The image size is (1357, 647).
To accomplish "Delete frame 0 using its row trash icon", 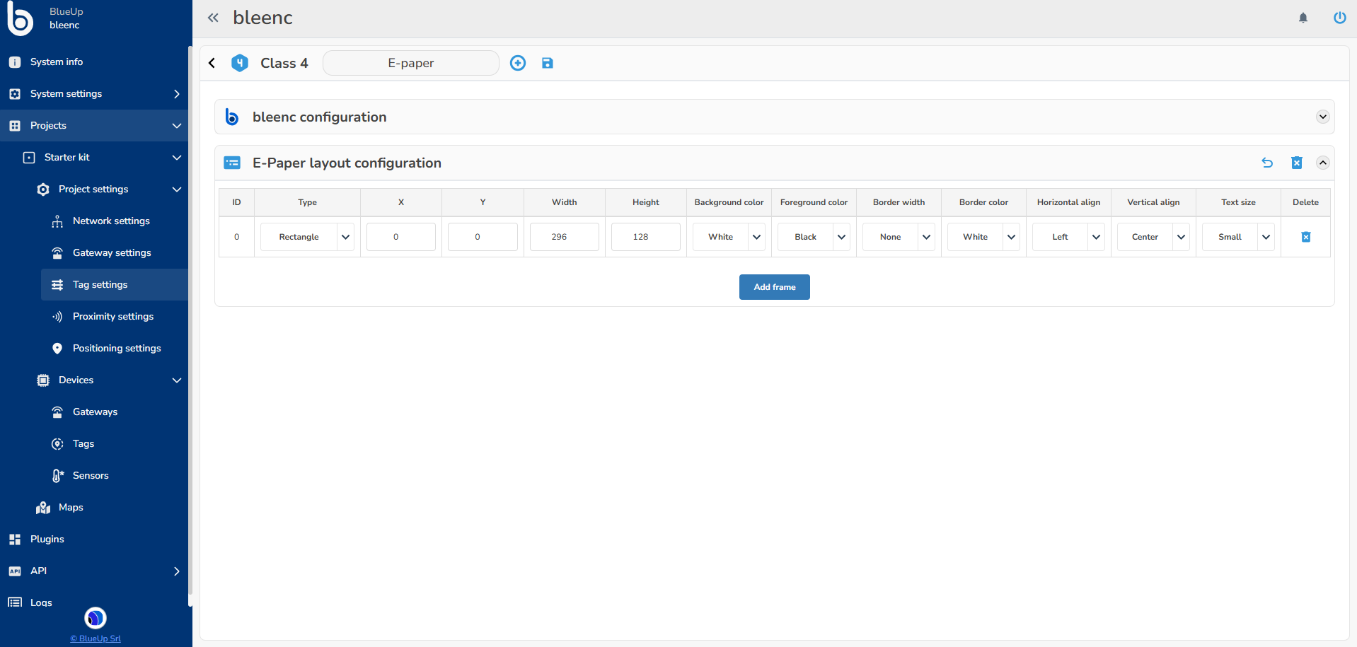I will click(1305, 237).
